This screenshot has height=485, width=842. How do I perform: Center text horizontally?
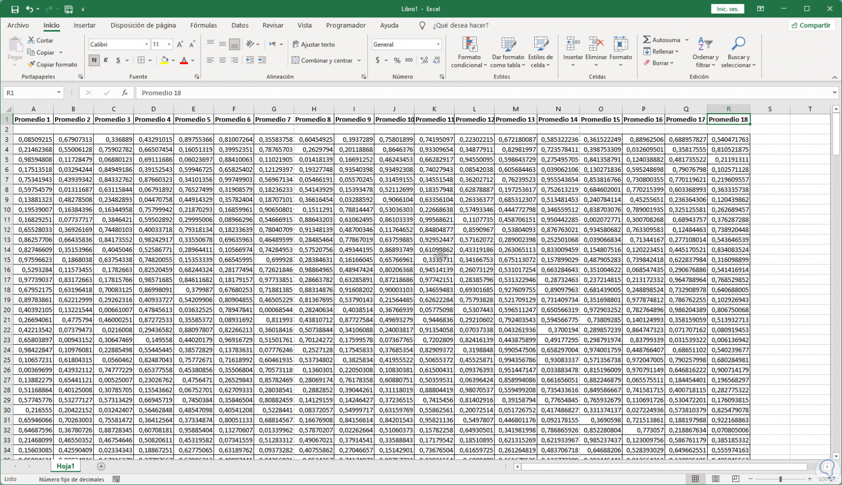pos(222,60)
